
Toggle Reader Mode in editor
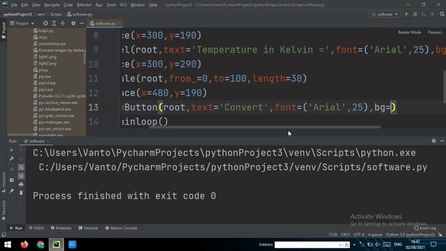[409, 32]
